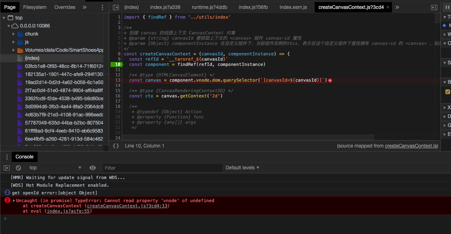
Task: Select the Console drawer tab
Action: pyautogui.click(x=24, y=157)
